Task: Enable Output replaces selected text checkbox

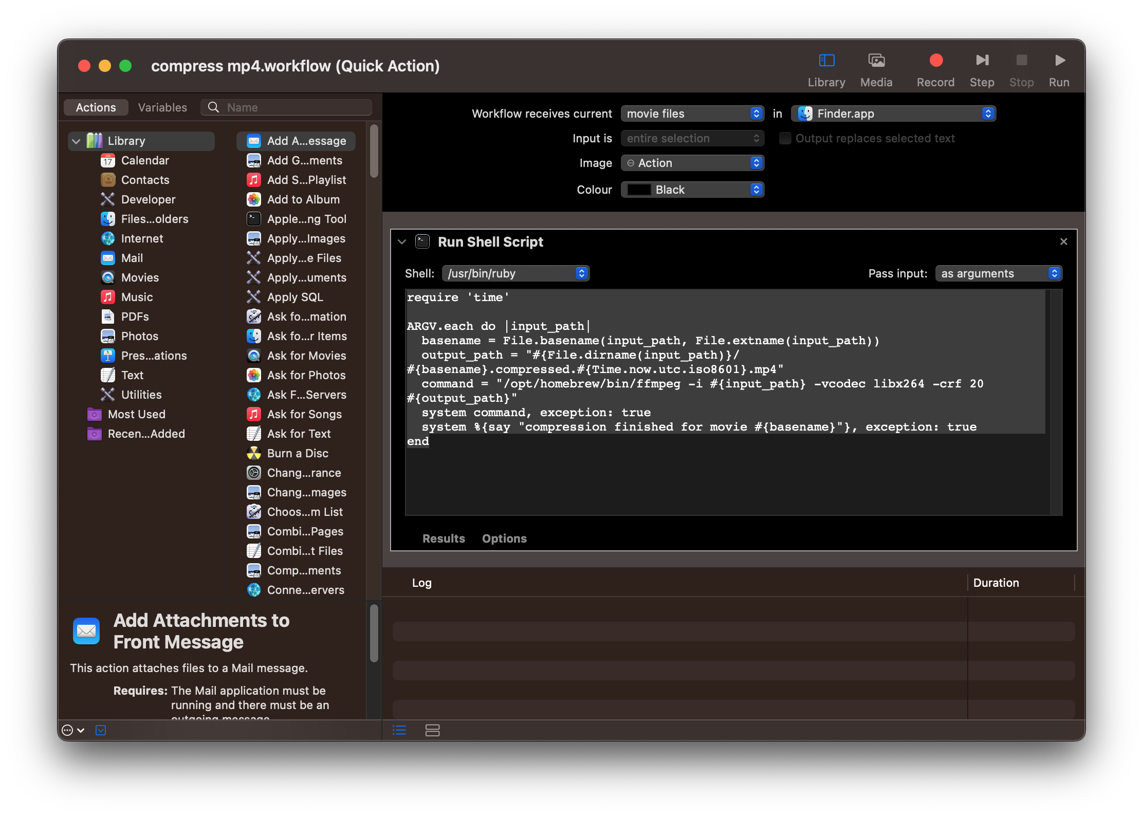Action: coord(785,138)
